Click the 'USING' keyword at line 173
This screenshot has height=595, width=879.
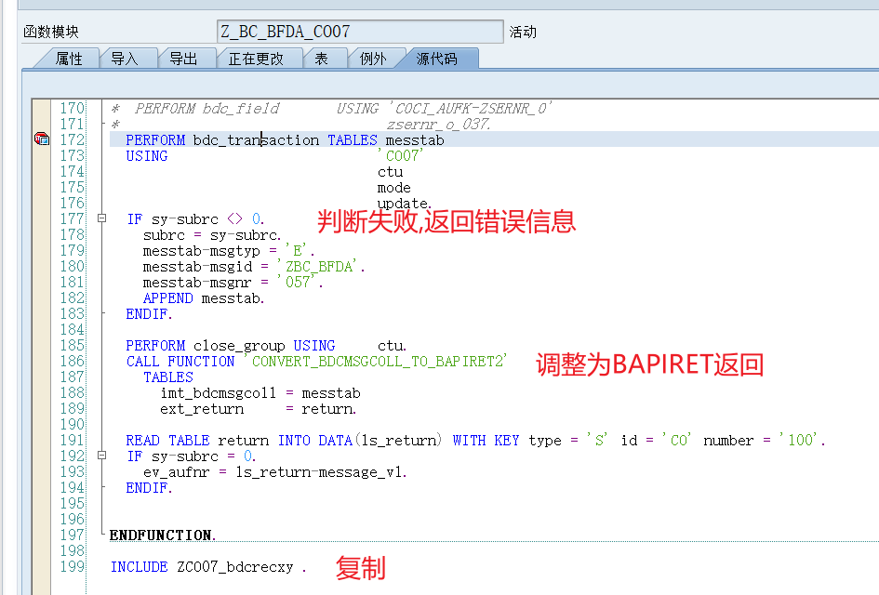tap(147, 156)
